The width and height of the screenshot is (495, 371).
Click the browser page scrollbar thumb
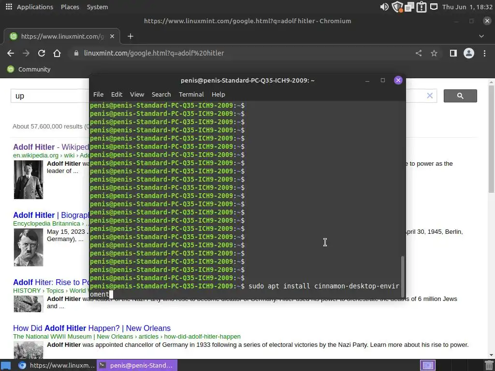(492, 139)
